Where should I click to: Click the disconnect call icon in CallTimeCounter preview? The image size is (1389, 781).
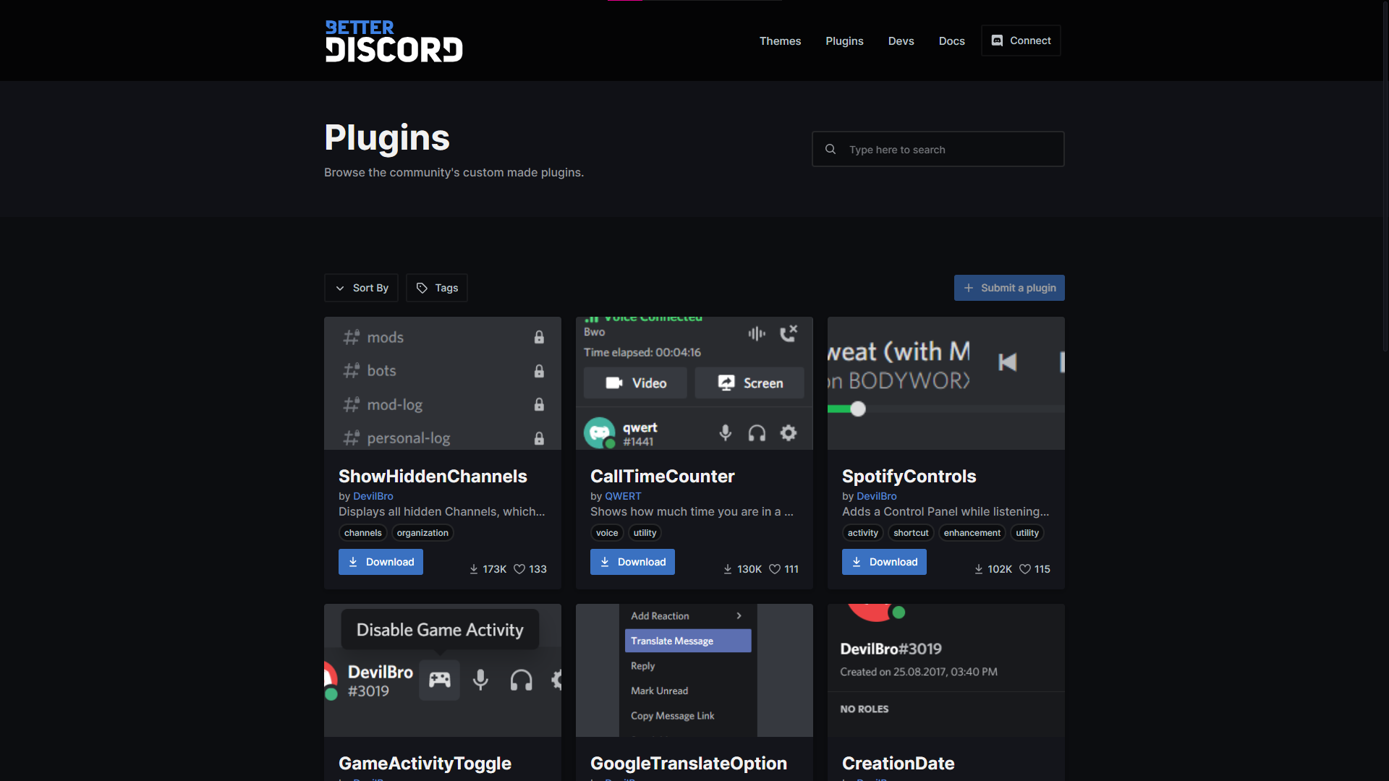tap(788, 333)
